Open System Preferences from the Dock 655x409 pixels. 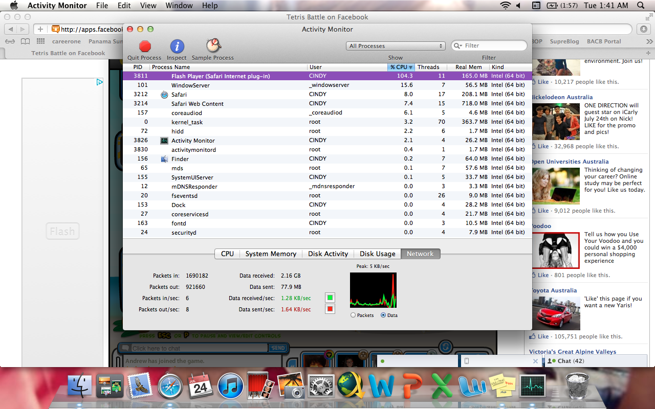[x=321, y=386]
